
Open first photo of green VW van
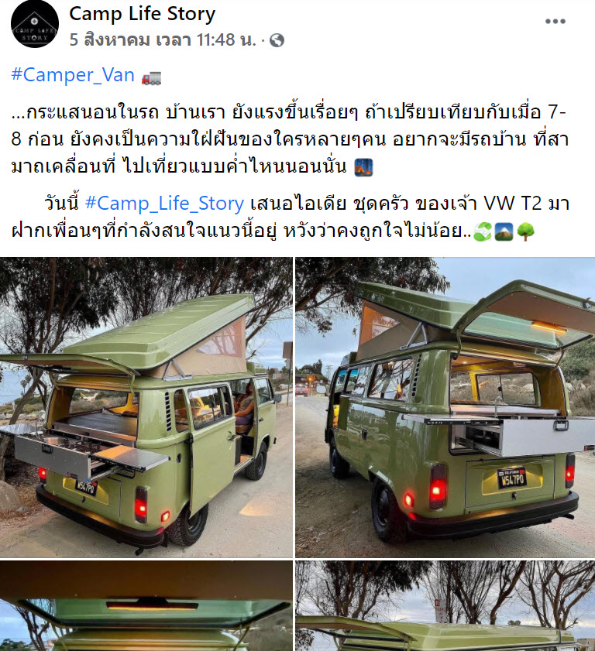(146, 407)
